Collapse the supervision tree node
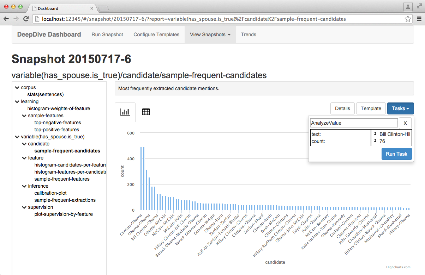This screenshot has width=425, height=275. pos(24,207)
